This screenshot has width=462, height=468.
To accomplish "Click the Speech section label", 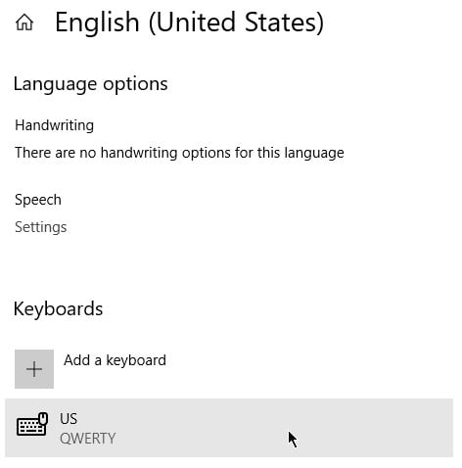I will (38, 200).
